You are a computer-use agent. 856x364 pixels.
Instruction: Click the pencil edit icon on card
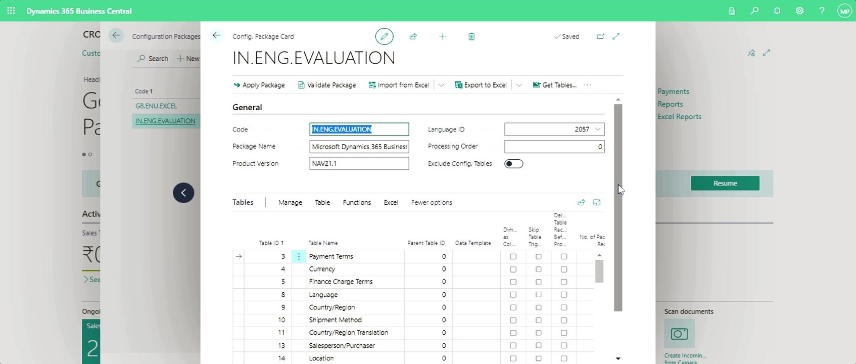click(x=384, y=36)
